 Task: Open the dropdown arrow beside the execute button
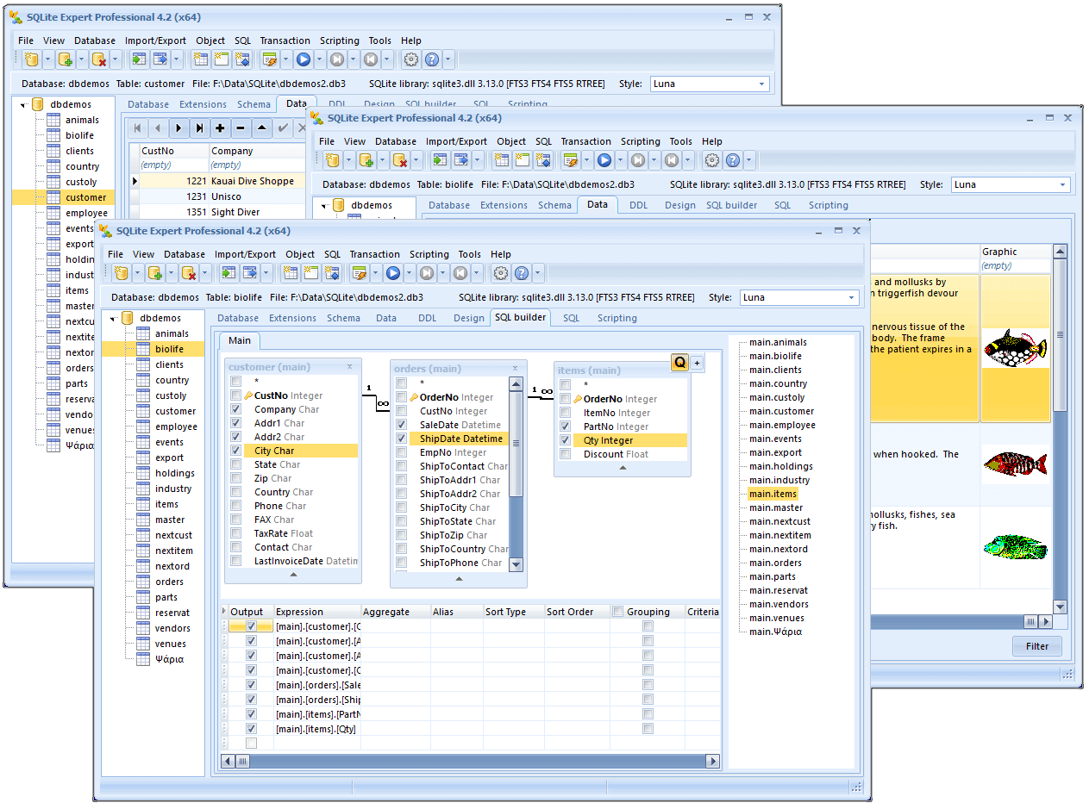408,272
